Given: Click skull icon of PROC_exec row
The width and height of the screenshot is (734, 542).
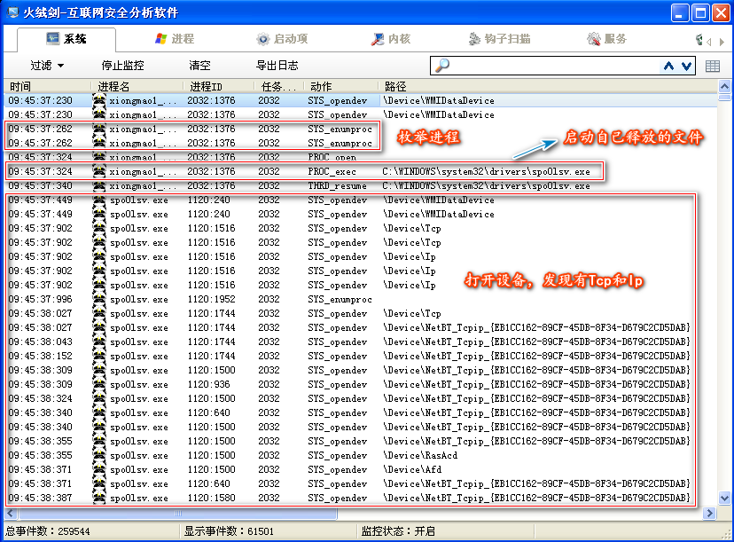Looking at the screenshot, I should click(99, 171).
